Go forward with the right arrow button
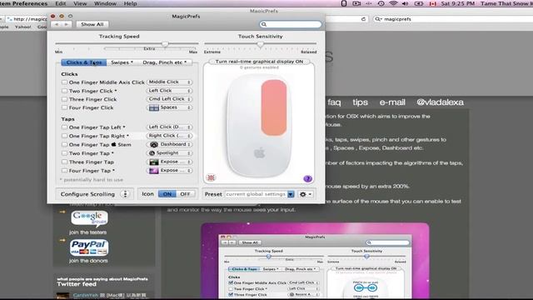 pyautogui.click(x=67, y=24)
